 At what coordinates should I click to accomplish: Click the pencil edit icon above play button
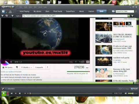3,89
